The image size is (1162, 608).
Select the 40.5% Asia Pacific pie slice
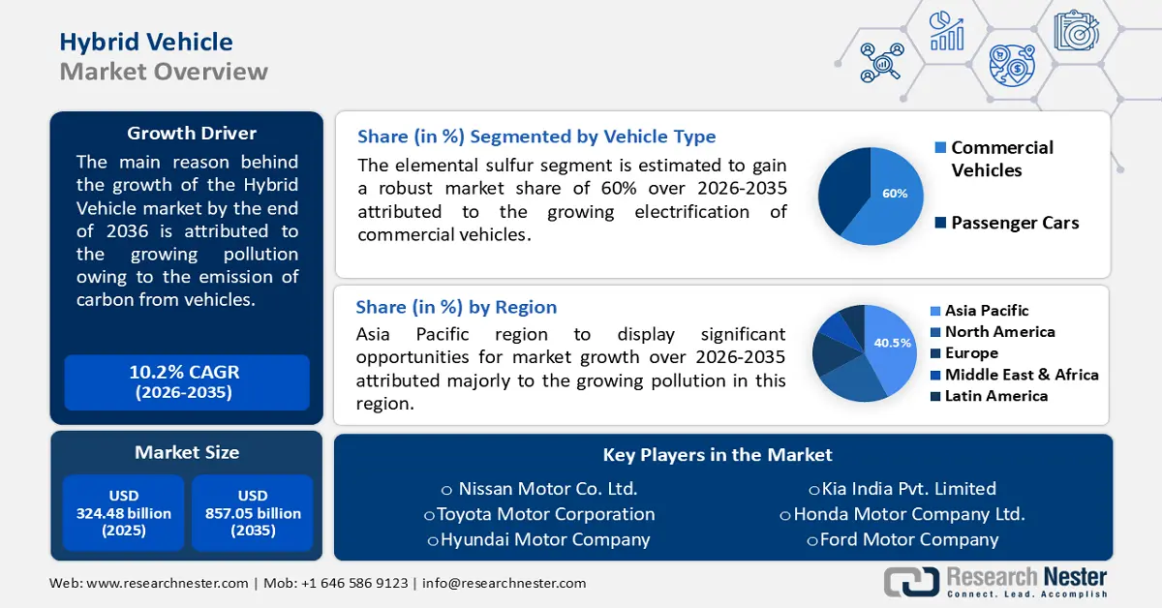pyautogui.click(x=889, y=346)
